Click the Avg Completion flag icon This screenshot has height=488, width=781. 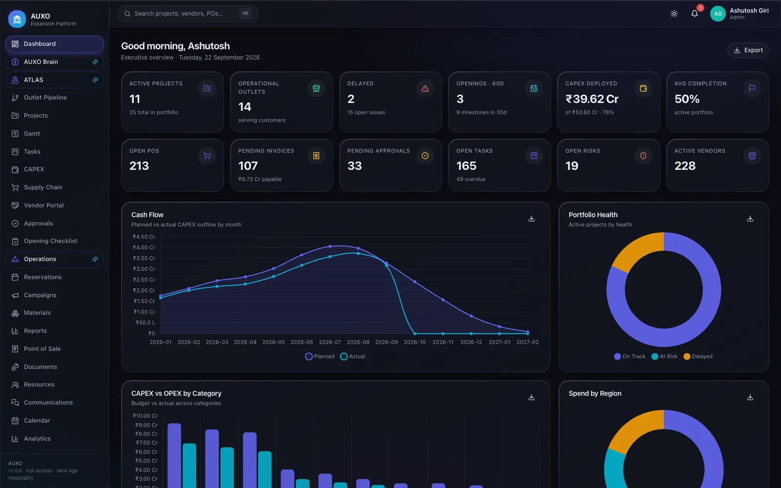coord(752,88)
